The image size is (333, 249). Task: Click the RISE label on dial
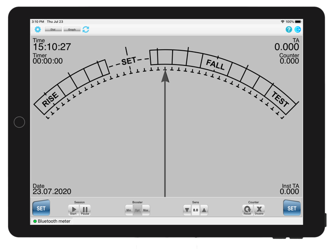click(50, 100)
